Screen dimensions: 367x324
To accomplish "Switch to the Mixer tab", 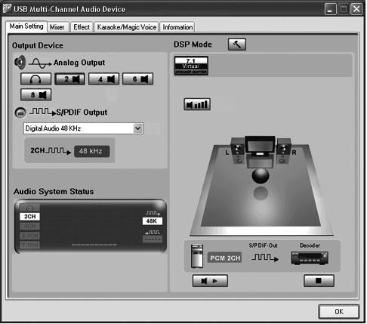I will click(57, 27).
